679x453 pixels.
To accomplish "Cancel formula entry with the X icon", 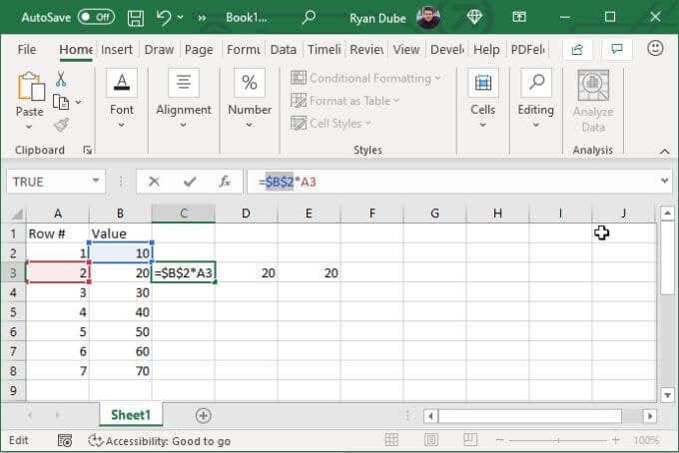I will click(x=154, y=182).
